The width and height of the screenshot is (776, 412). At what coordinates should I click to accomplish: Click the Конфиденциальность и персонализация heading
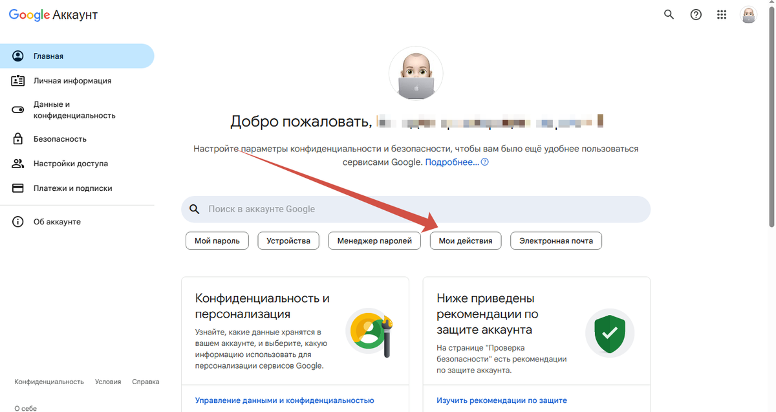[x=263, y=306]
